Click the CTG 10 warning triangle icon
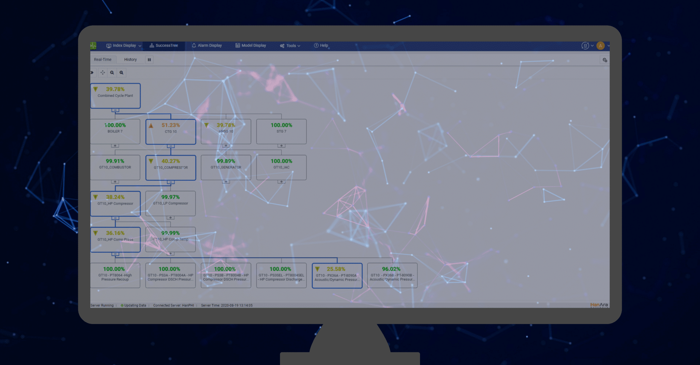 coord(151,126)
